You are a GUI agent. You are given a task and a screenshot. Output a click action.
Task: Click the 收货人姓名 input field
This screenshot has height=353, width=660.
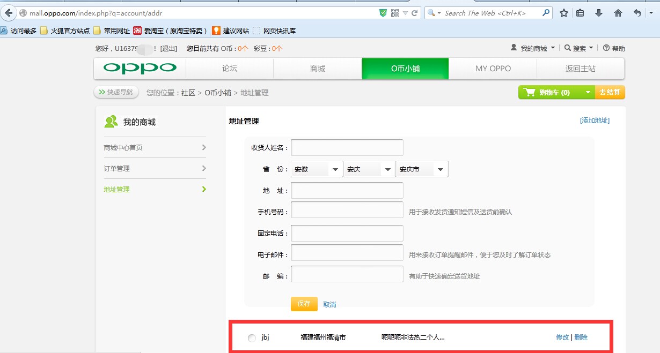click(347, 147)
